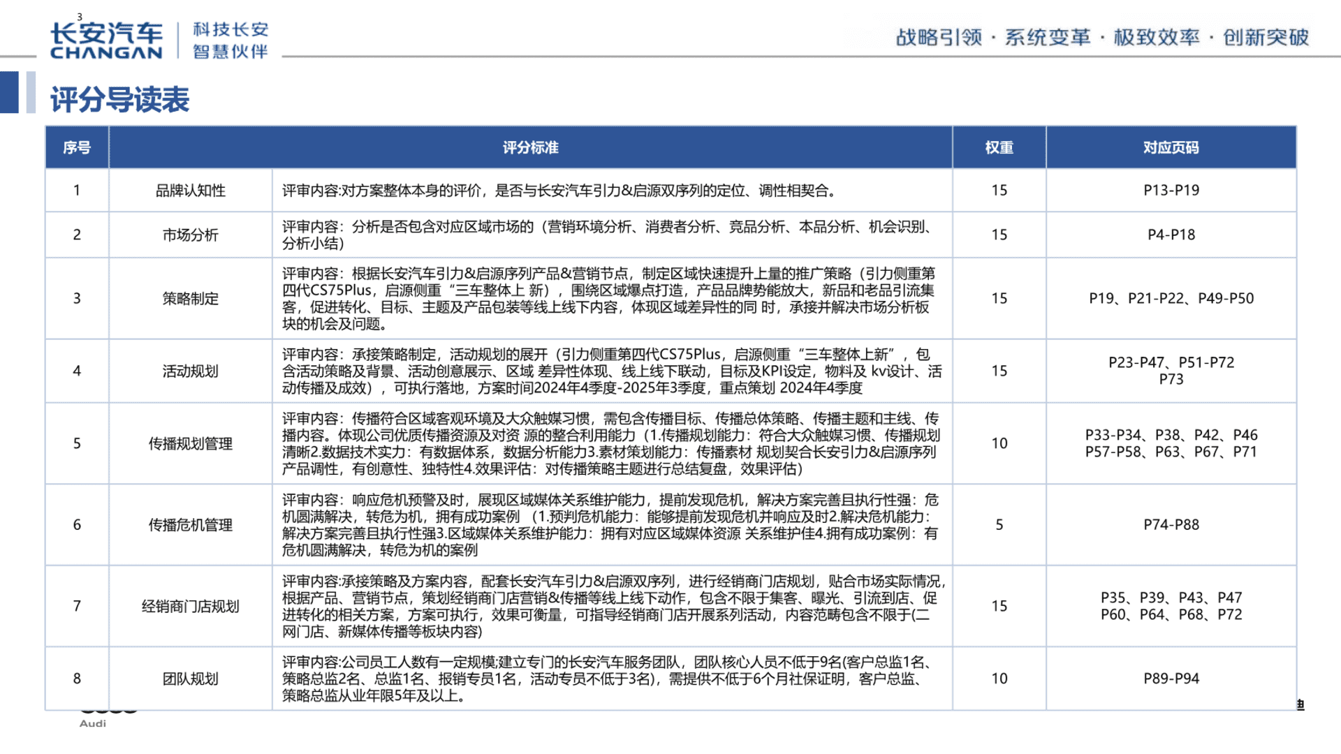Click weight 15 in 品牌认知性 row

(x=999, y=190)
